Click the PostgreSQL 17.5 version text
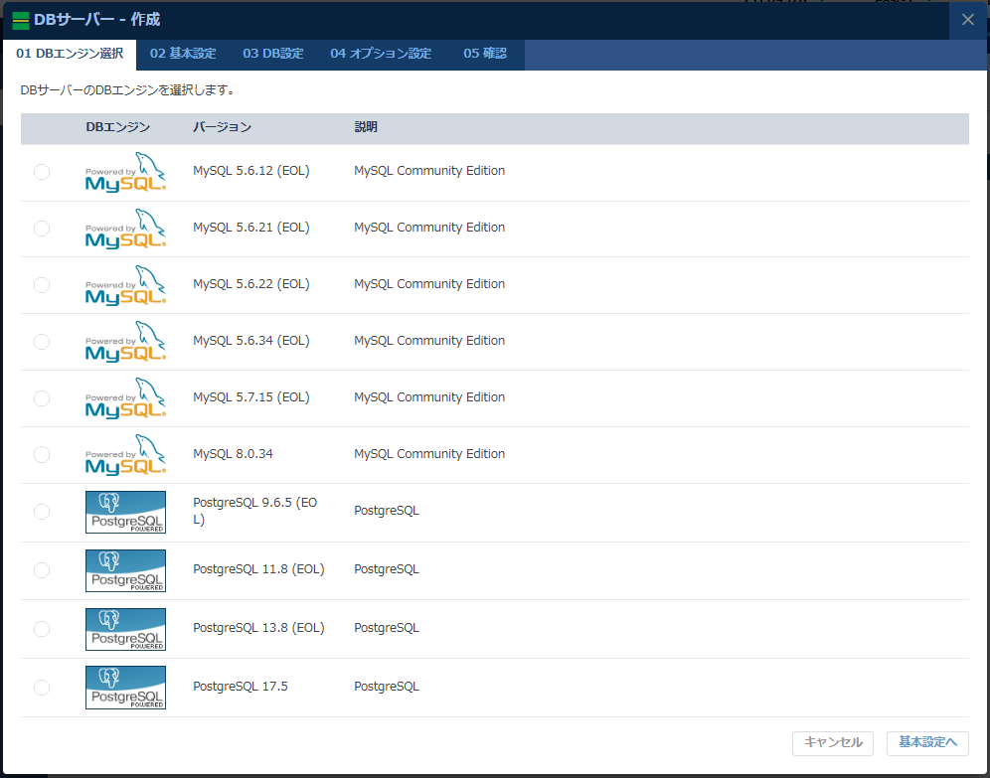 point(241,687)
